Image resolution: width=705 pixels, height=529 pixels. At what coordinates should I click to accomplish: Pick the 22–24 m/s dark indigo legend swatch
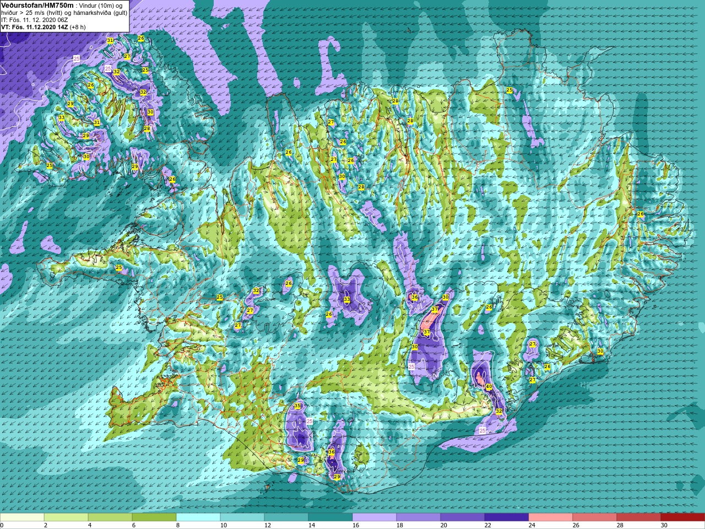coord(507,517)
